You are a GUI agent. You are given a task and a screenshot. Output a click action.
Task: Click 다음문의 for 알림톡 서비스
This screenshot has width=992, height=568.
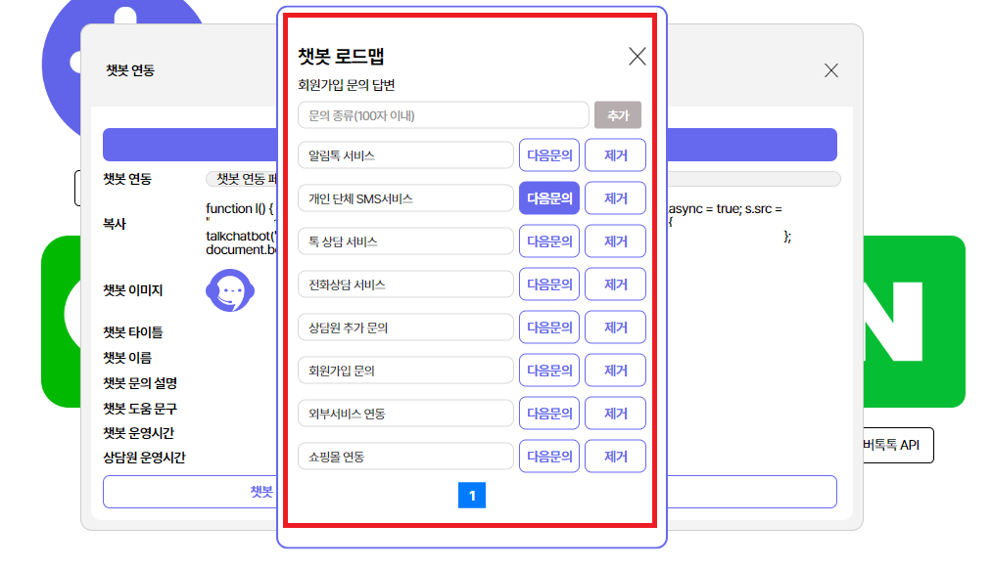(x=549, y=155)
